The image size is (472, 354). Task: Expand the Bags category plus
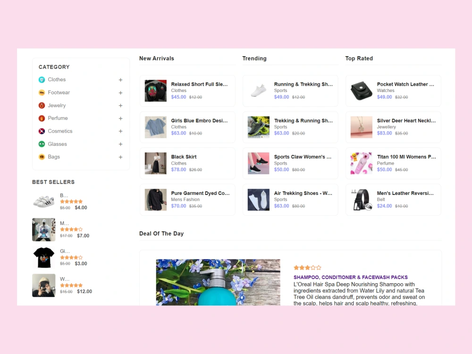point(120,157)
